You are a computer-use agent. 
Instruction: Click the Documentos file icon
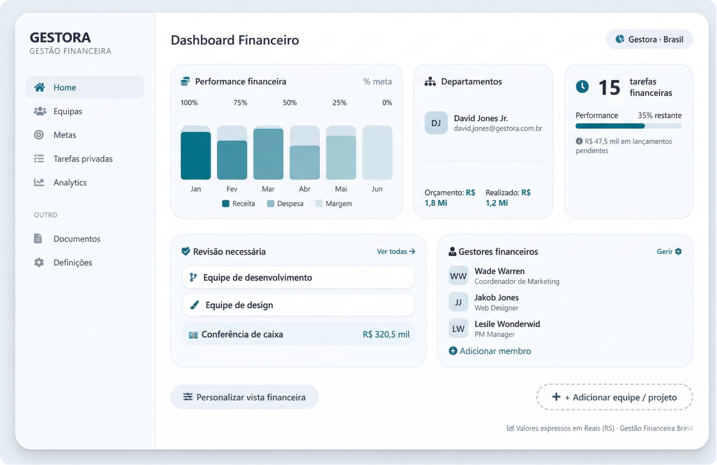click(x=38, y=238)
